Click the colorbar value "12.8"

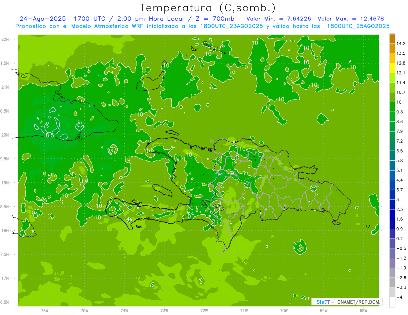pyautogui.click(x=401, y=63)
